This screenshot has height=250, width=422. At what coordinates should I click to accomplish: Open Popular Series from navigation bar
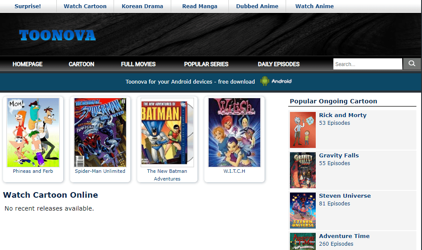(x=206, y=64)
